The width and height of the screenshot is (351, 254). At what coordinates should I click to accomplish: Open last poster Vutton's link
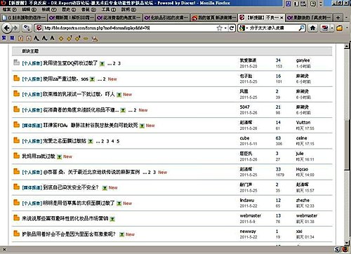pos(303,122)
